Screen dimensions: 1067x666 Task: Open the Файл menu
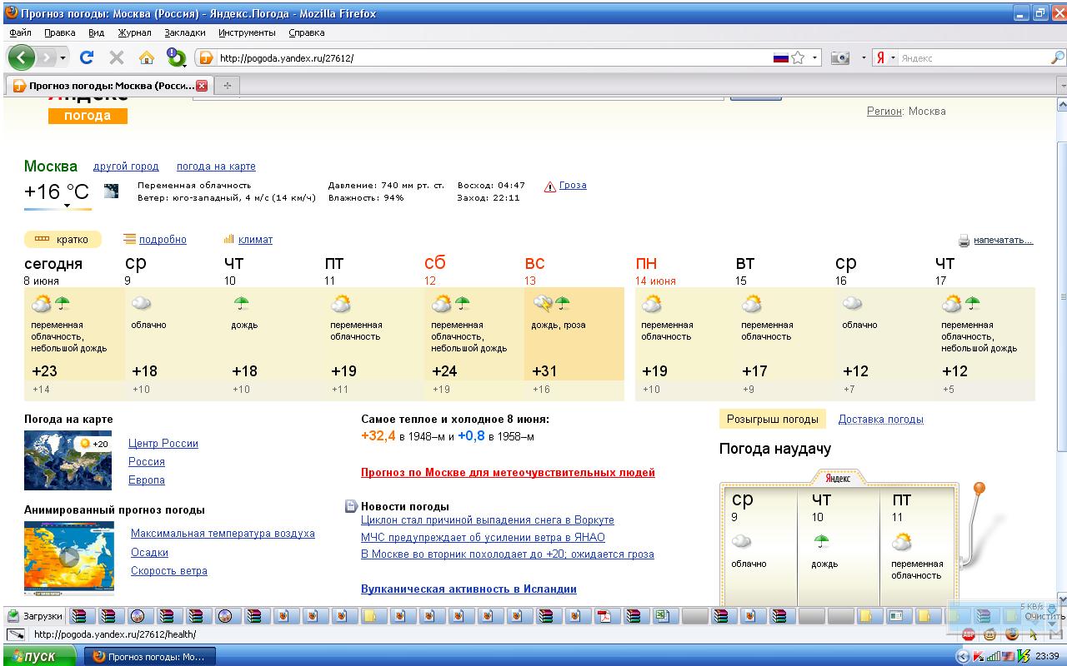(x=20, y=32)
